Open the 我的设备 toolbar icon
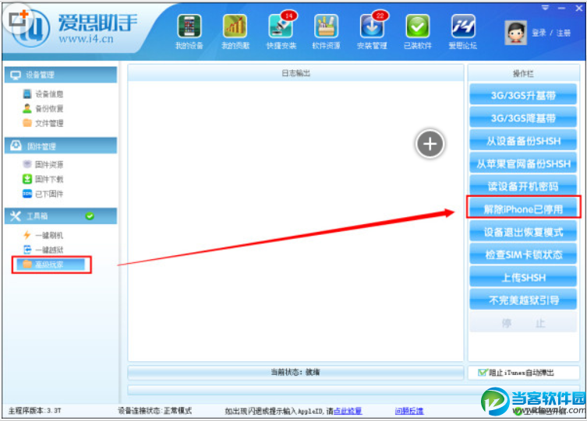 click(x=189, y=32)
